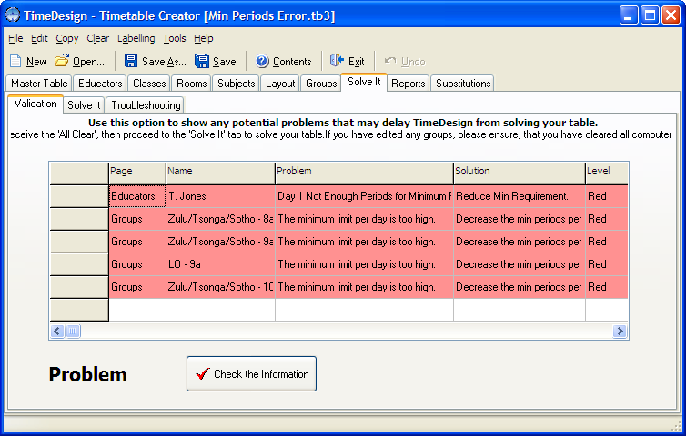
Task: Click the New toolbar label
Action: click(x=36, y=62)
